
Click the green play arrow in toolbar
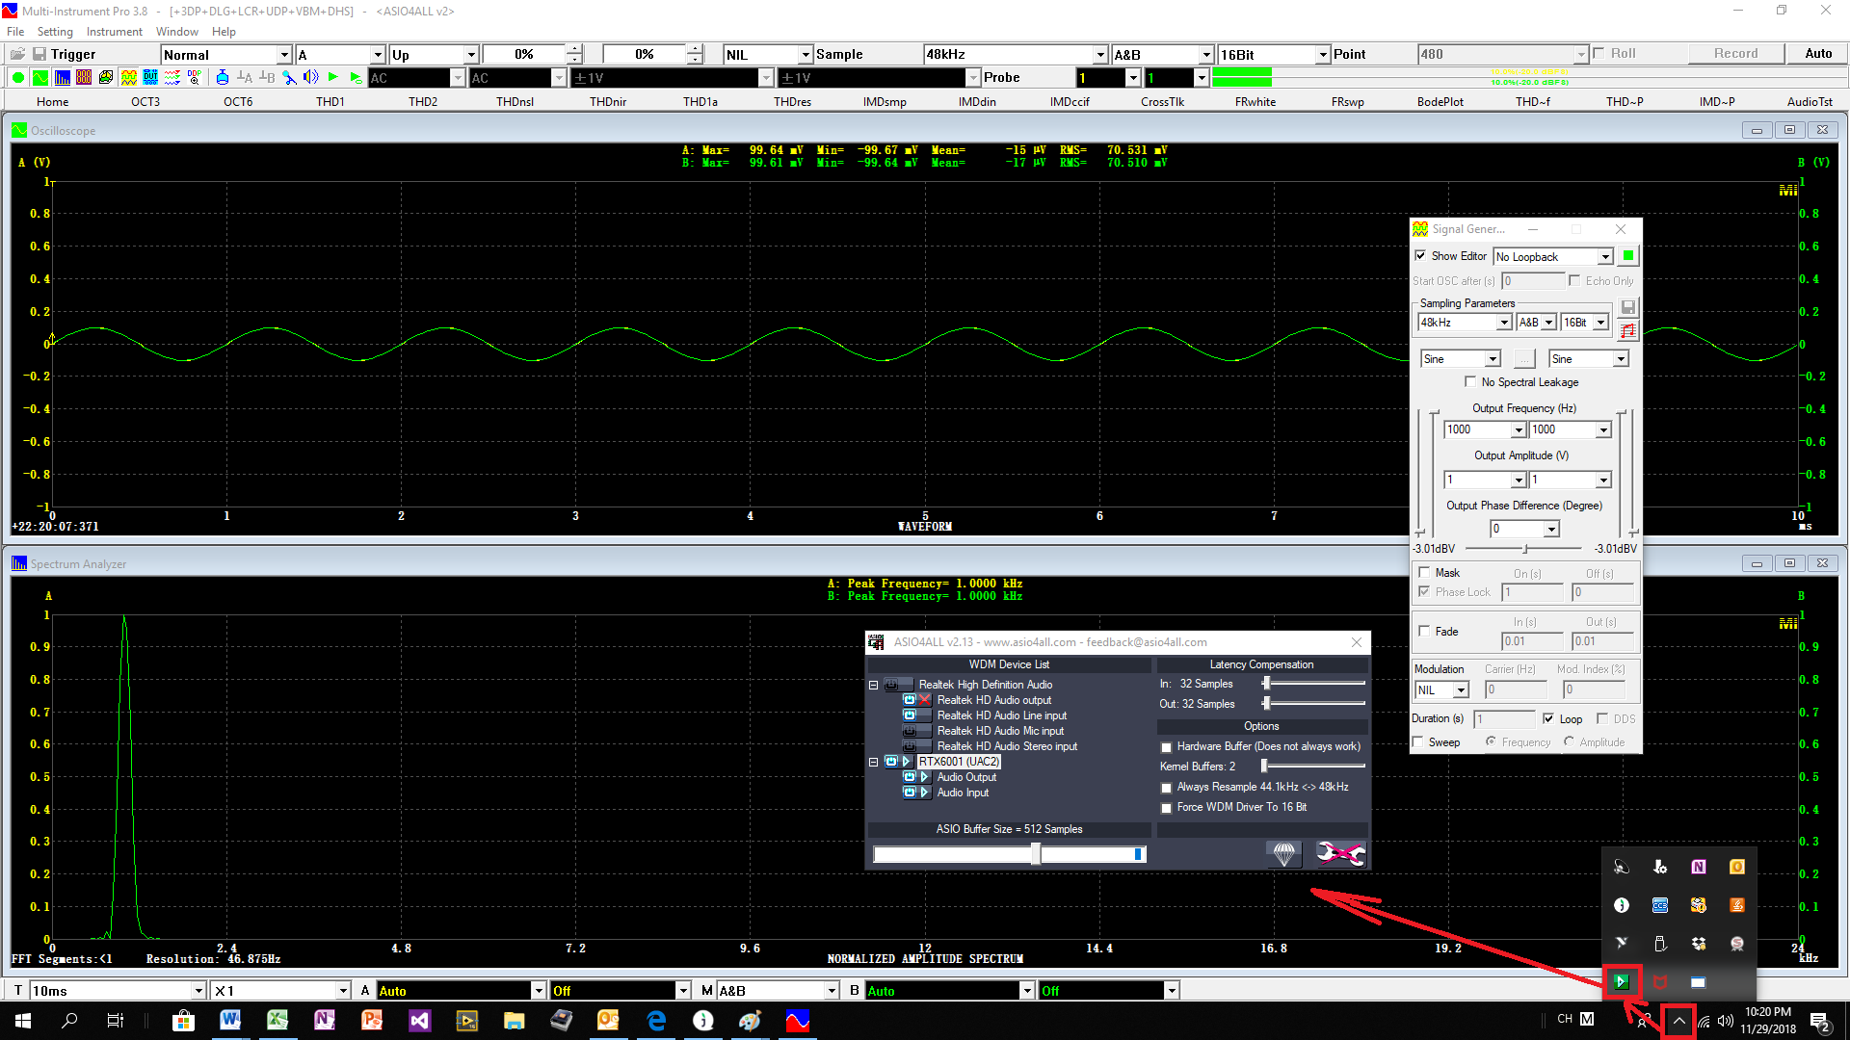pos(333,78)
